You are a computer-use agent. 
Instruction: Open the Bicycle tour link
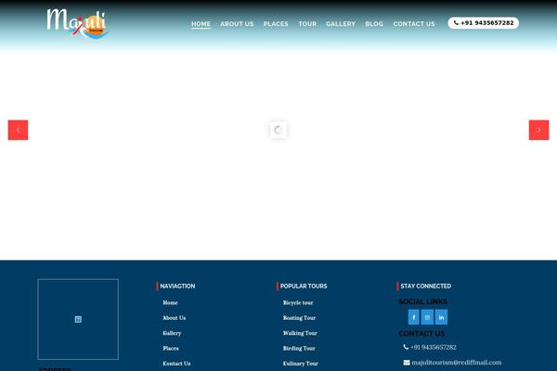[x=298, y=302]
